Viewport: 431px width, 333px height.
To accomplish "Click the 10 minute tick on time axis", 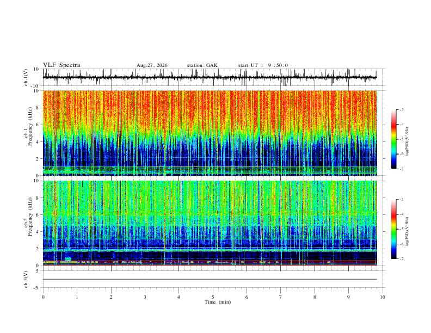I will tap(383, 297).
